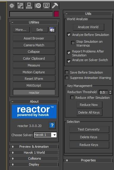The width and height of the screenshot is (114, 170).
Task: Collapse the Utils rollout header
Action: (88, 14)
